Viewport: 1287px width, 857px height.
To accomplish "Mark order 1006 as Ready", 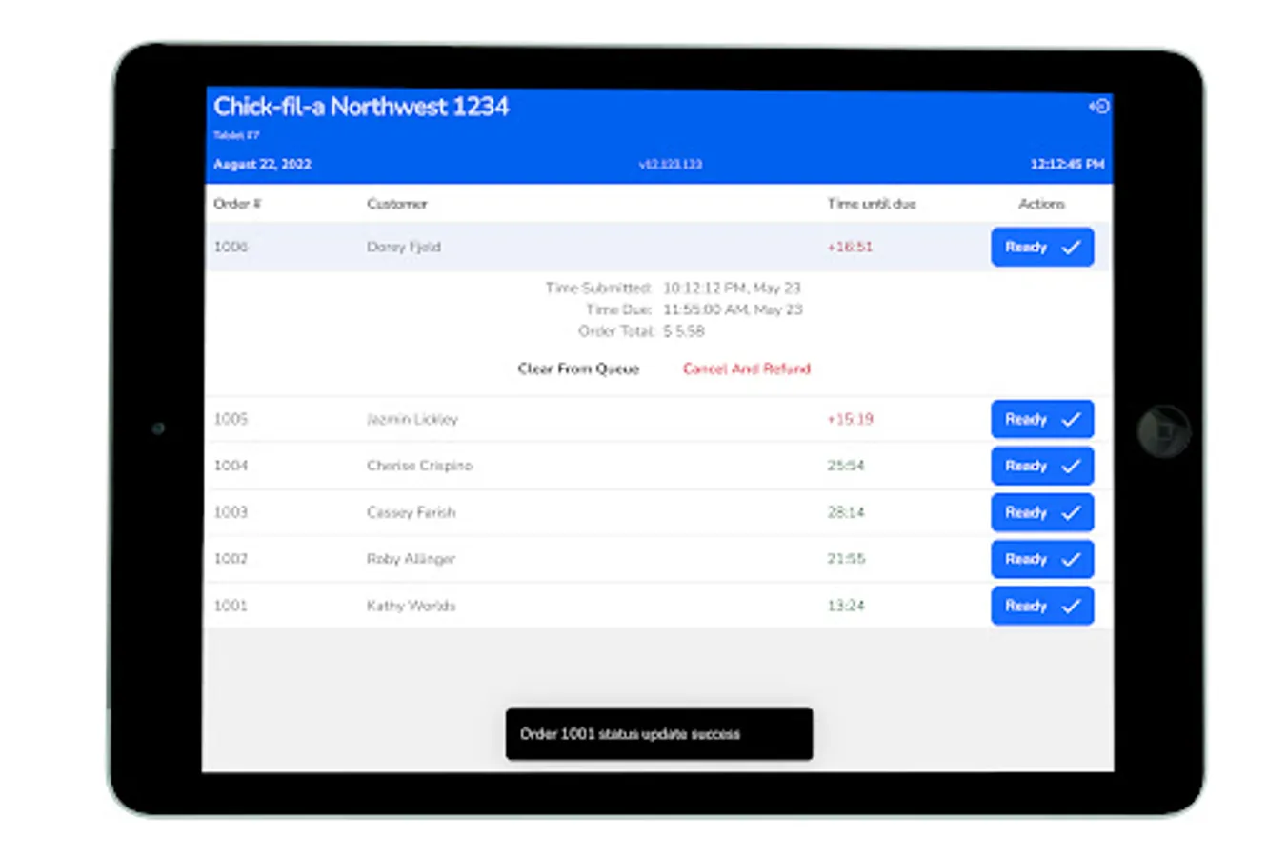I will [1042, 247].
